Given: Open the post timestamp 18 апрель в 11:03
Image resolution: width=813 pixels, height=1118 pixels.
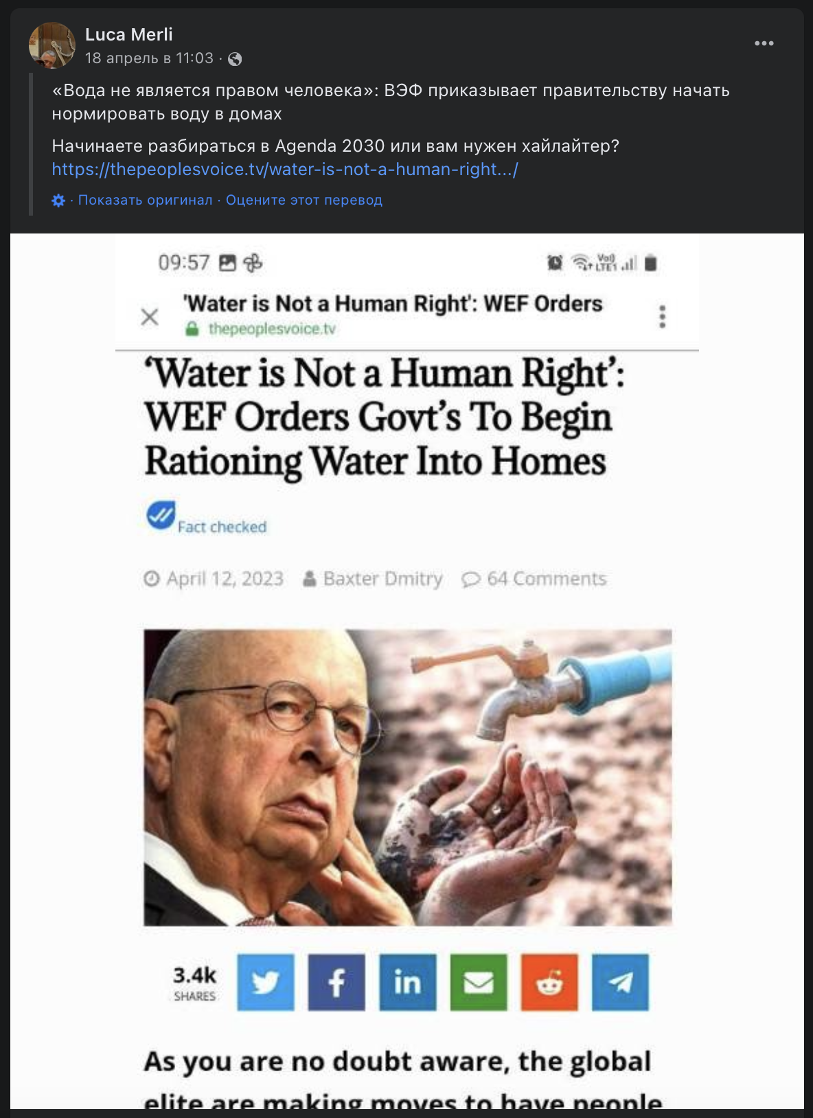Looking at the screenshot, I should 149,58.
